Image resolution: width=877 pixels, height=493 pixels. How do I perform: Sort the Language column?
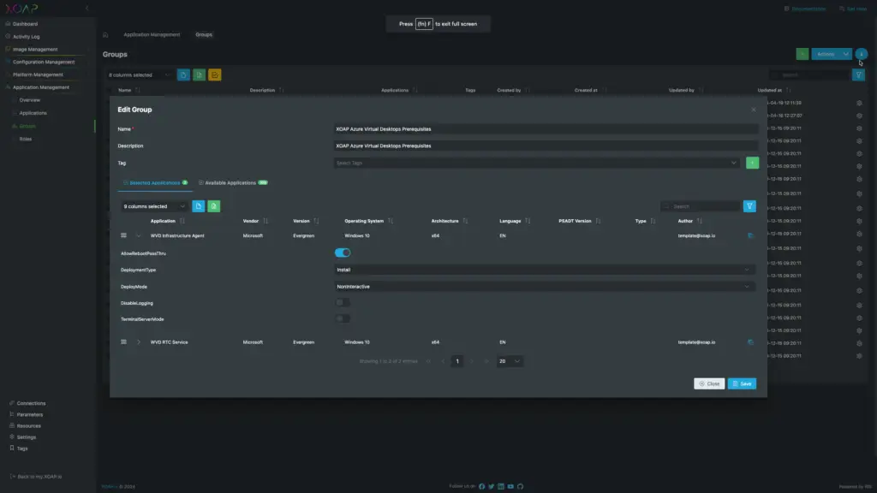coord(528,221)
